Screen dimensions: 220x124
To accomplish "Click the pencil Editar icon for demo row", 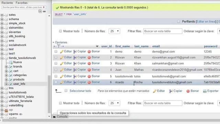I will click(x=62, y=52).
